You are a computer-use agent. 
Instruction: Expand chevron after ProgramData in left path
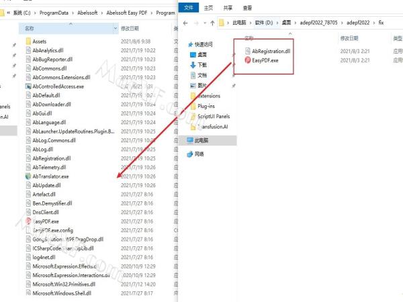(73, 13)
